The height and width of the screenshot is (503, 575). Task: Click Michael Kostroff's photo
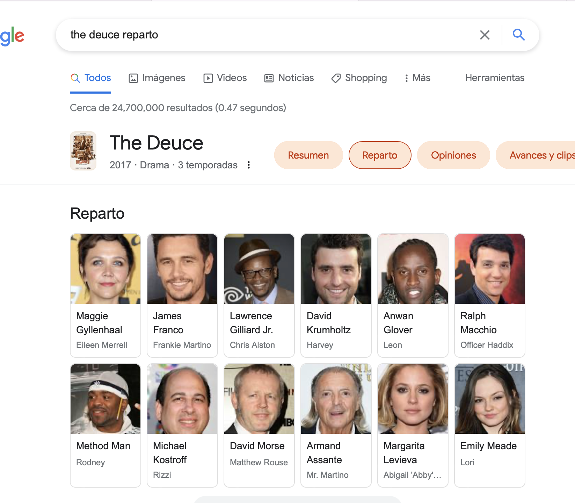[182, 399]
